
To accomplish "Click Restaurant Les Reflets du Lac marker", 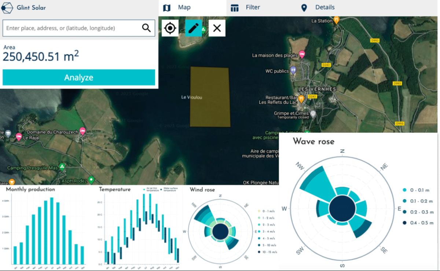I will click(x=301, y=99).
